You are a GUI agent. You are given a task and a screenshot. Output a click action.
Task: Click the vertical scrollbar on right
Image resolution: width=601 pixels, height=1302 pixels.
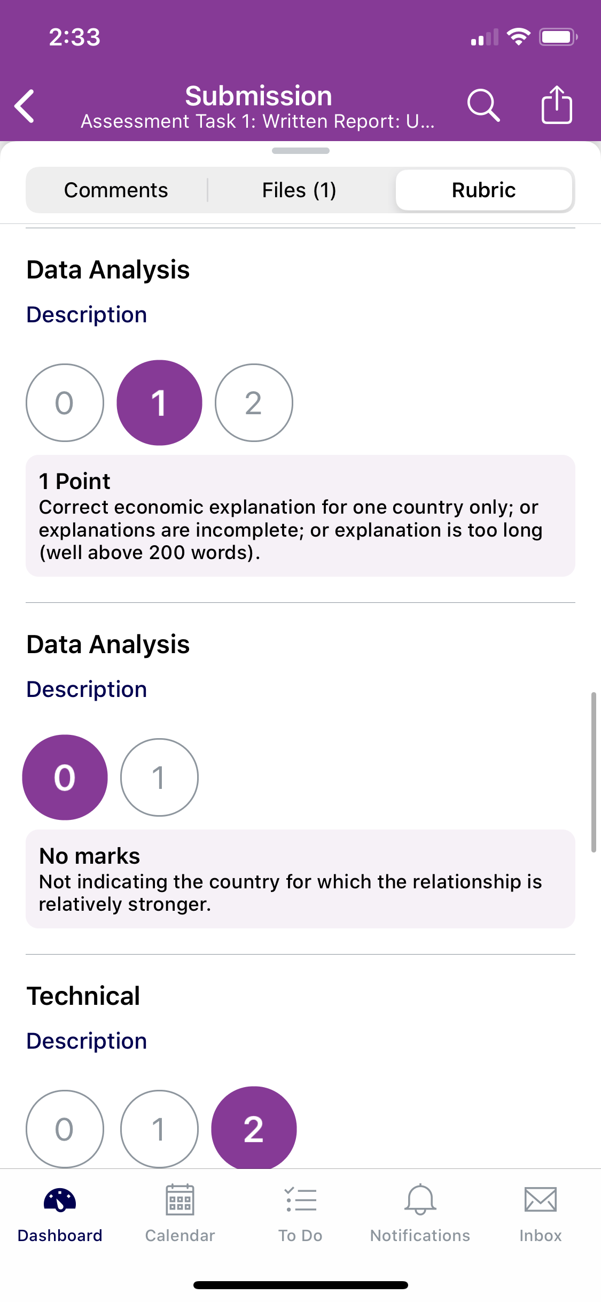(594, 772)
